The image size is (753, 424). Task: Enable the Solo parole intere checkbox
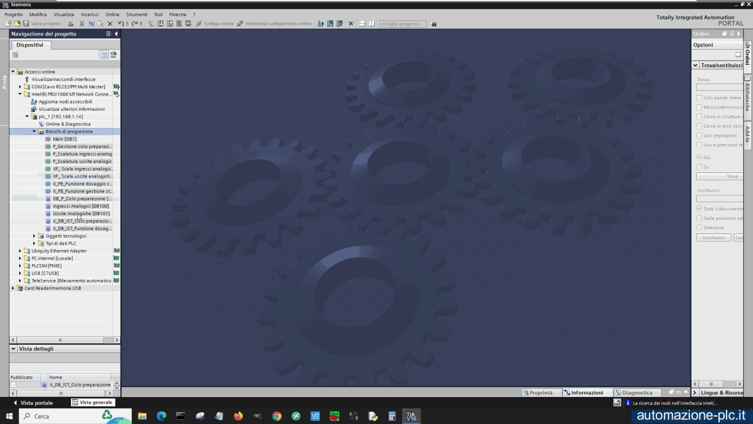point(699,98)
